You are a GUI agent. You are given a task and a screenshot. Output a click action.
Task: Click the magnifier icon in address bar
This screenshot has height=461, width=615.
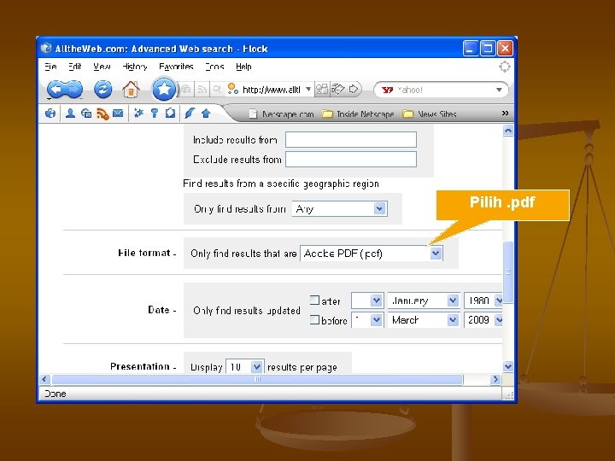(217, 90)
